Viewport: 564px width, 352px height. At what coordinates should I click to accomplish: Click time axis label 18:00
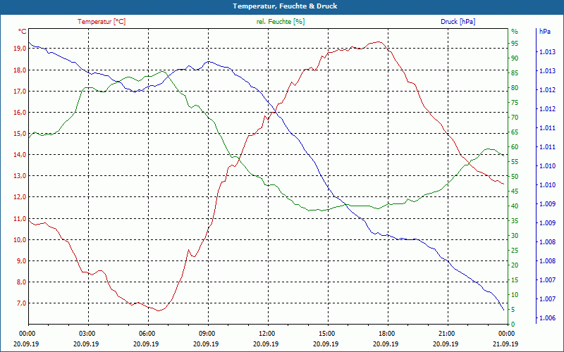[387, 333]
